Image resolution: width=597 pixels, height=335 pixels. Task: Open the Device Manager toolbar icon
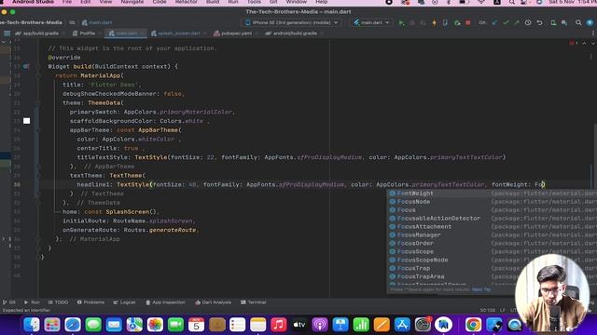[553, 22]
